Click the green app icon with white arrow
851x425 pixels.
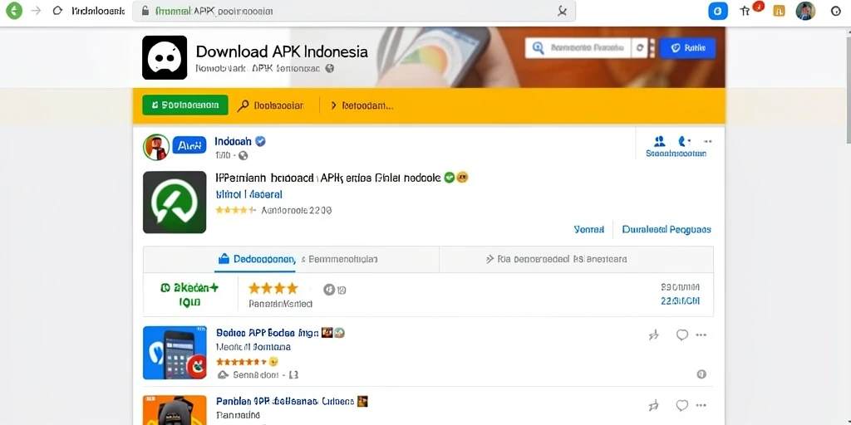(175, 203)
